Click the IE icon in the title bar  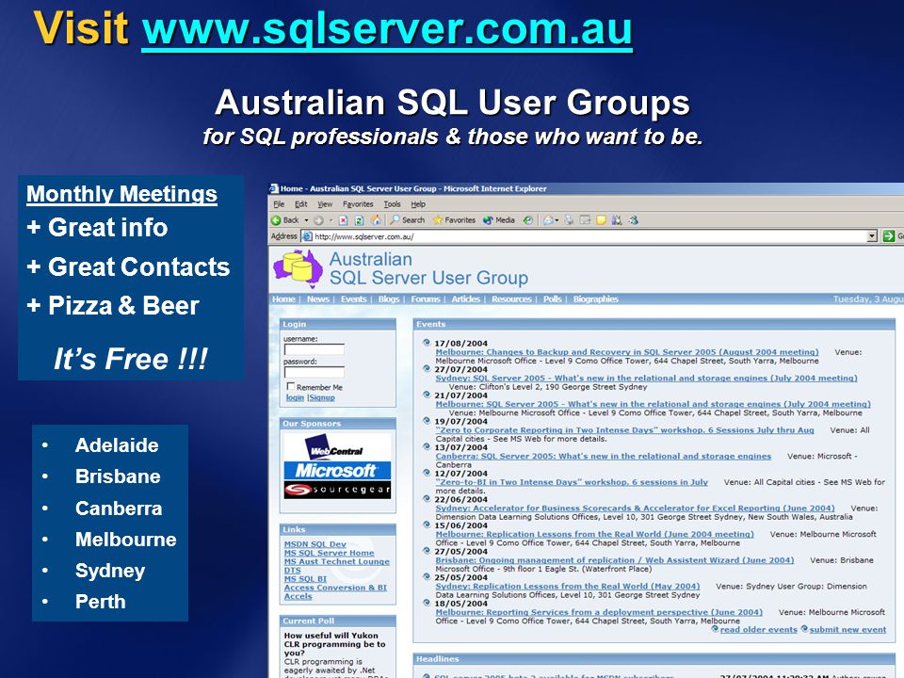[x=274, y=188]
